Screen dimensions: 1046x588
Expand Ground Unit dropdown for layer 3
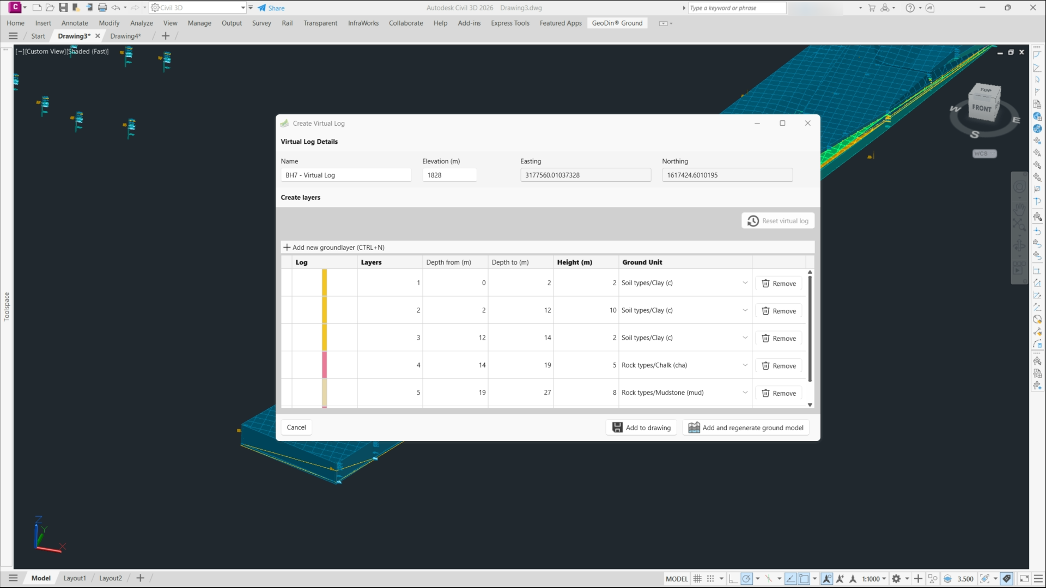coord(745,338)
